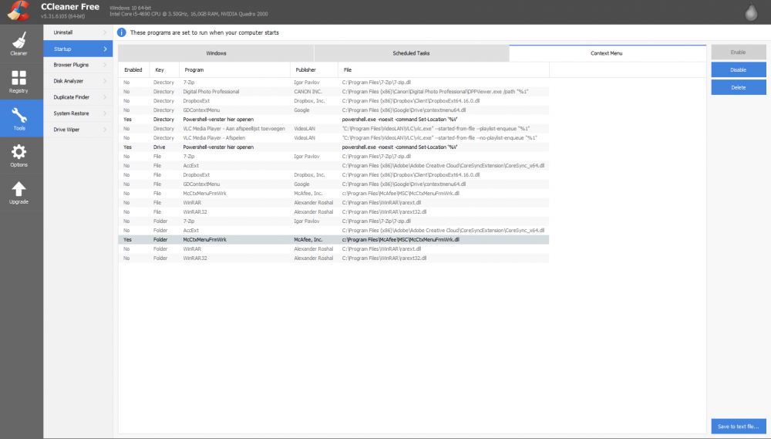This screenshot has height=439, width=771.
Task: Switch to the Windows tab
Action: click(216, 53)
